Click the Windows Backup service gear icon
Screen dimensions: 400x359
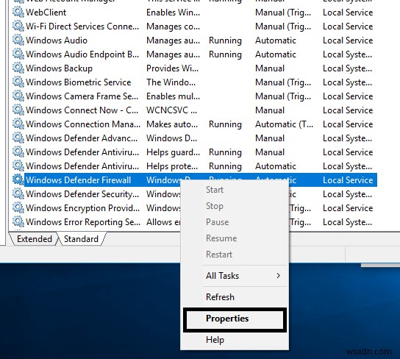click(18, 68)
